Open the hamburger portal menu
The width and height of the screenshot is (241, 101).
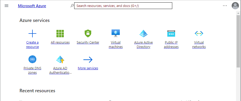click(x=6, y=6)
